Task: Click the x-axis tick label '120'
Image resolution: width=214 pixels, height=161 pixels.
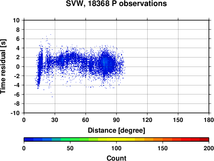Action: tap(147, 120)
